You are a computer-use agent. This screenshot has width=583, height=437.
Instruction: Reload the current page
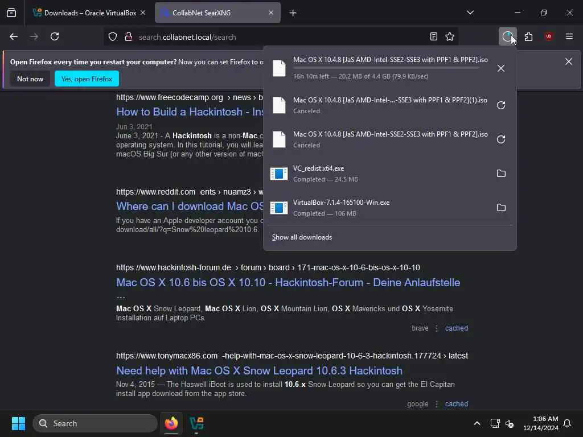pyautogui.click(x=55, y=36)
